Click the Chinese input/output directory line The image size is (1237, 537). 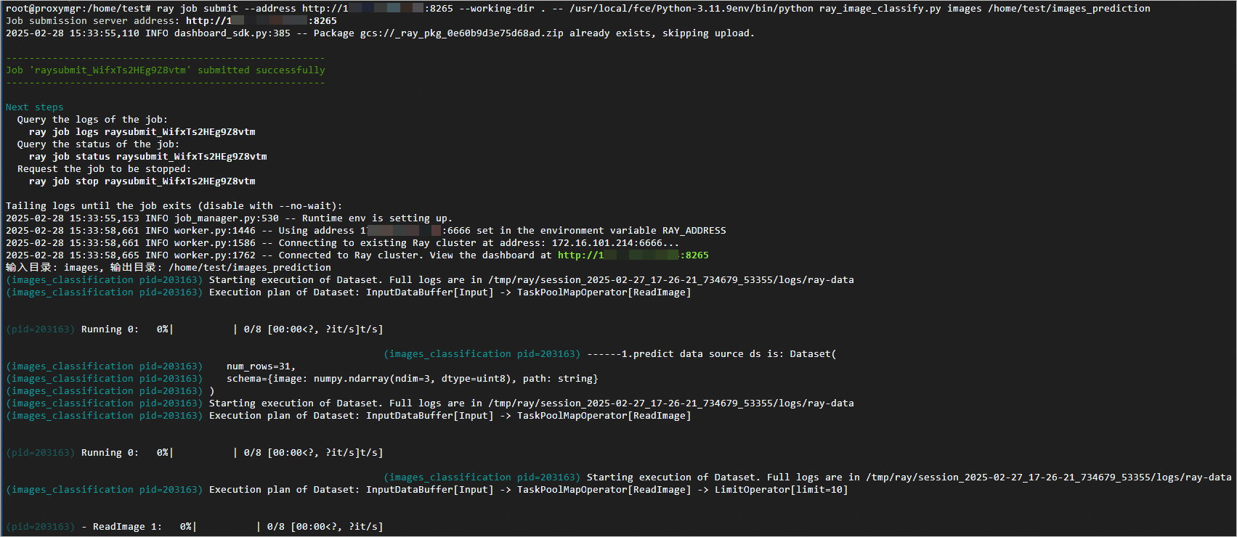click(169, 268)
